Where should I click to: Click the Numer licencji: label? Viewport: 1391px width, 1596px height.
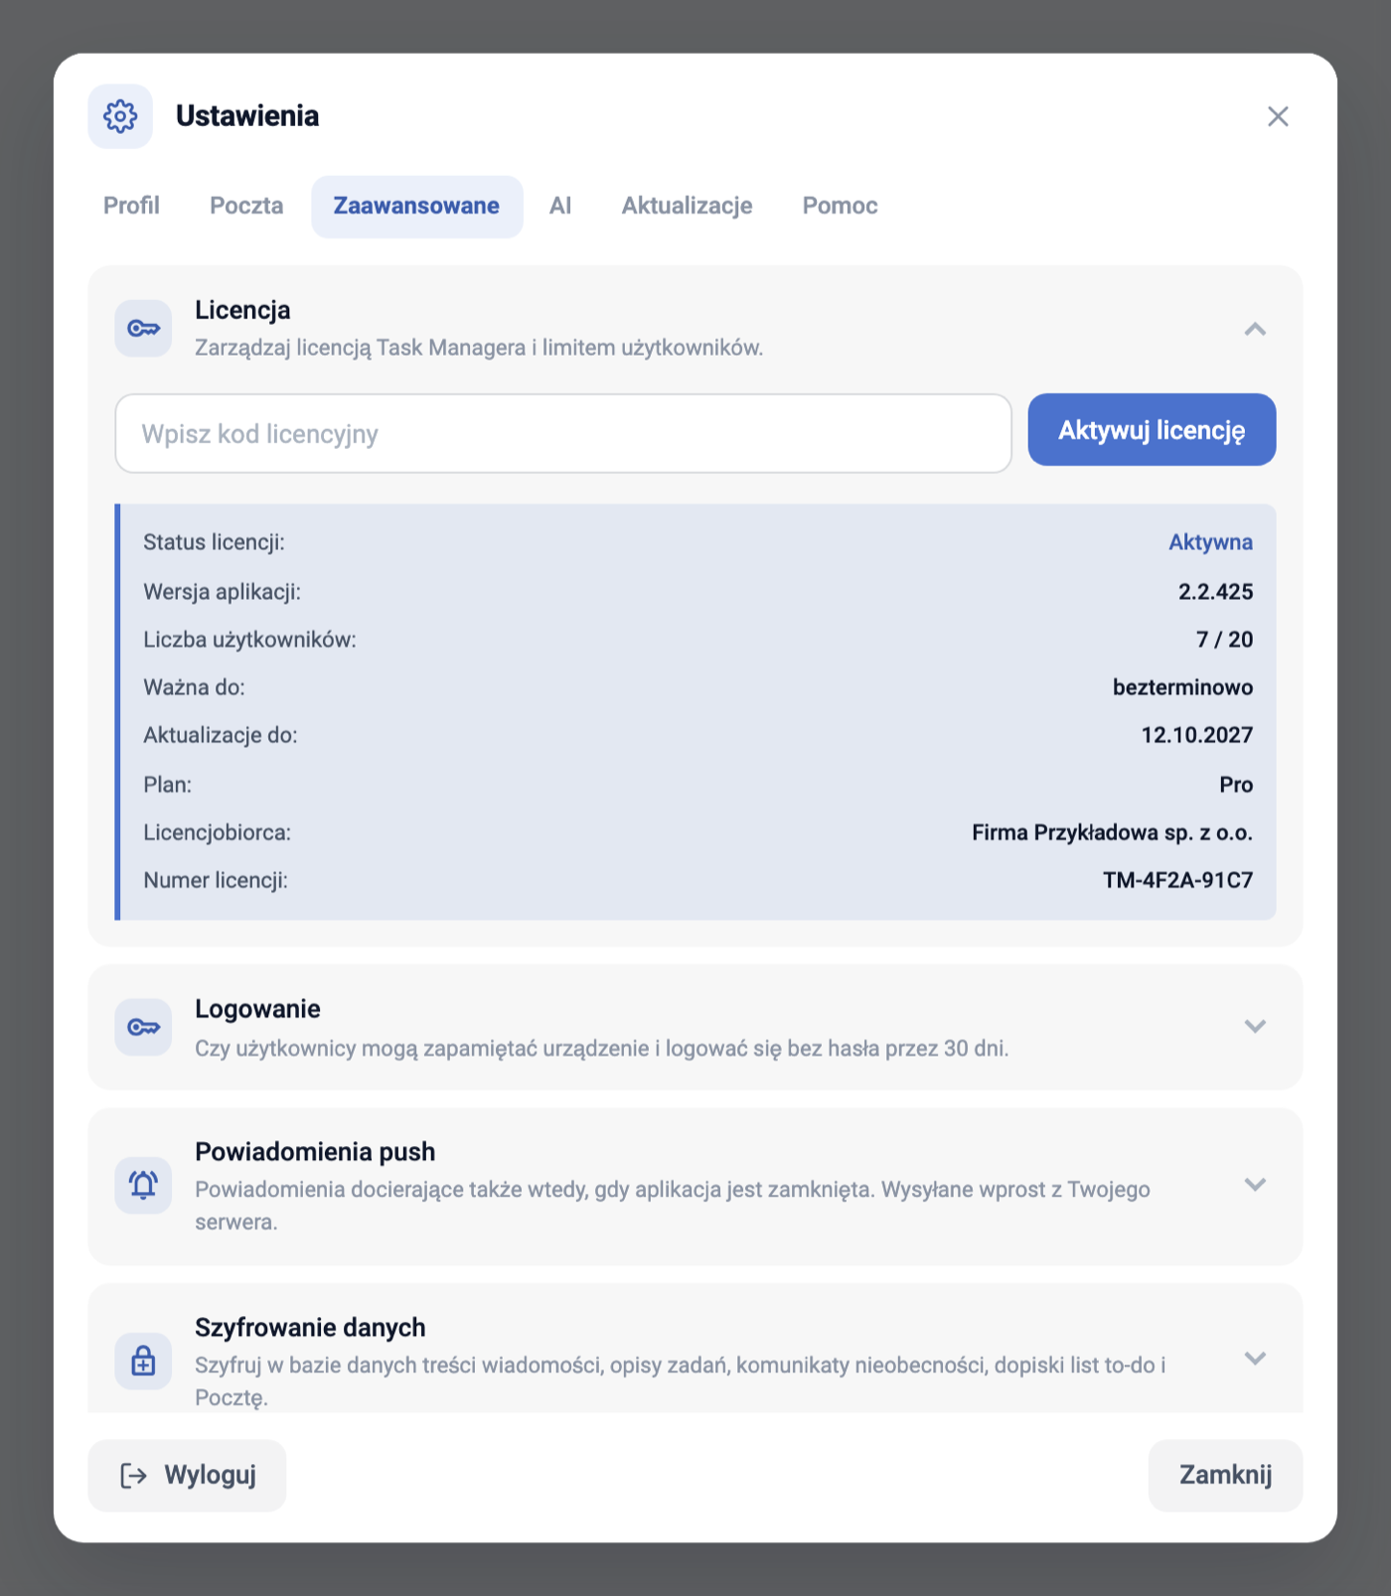[216, 880]
